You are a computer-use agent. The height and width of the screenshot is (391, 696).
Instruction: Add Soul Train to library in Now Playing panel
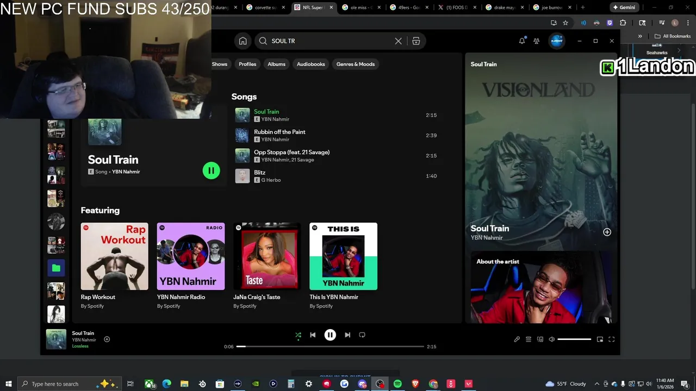point(607,232)
